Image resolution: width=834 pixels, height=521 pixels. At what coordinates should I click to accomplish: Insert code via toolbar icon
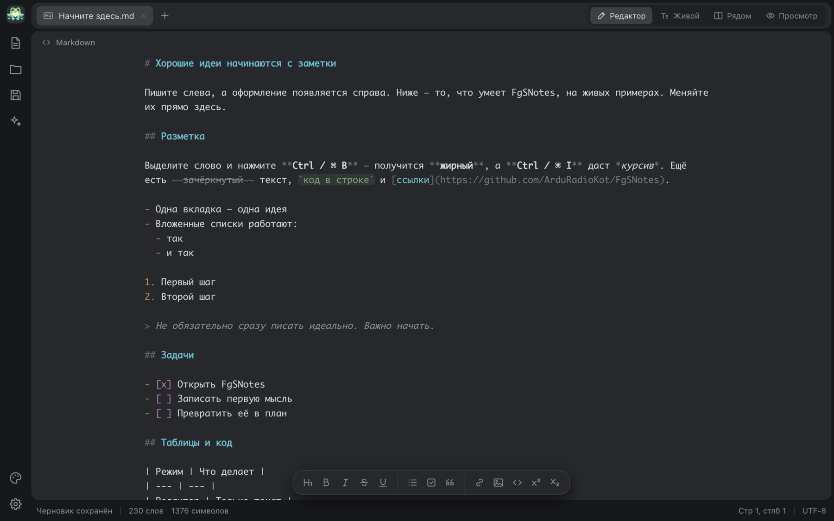(518, 483)
